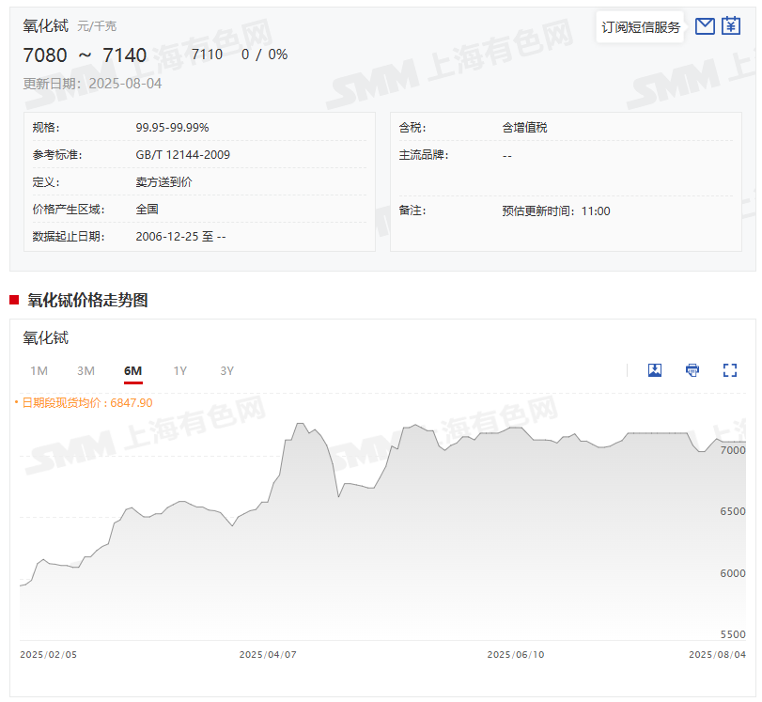Switch chart range to 1M
The height and width of the screenshot is (702, 762).
39,371
